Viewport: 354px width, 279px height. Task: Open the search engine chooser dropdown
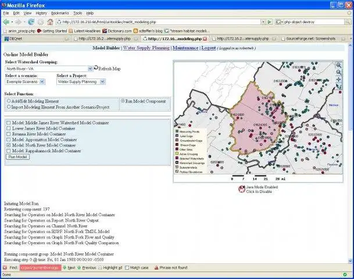(x=279, y=22)
